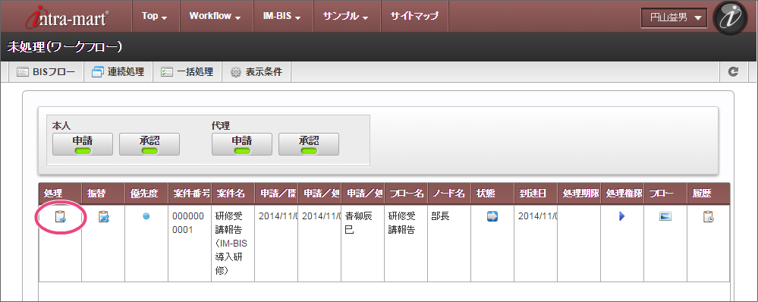Click the 優先度 column header
Viewport: 758px width, 302px height.
[146, 193]
